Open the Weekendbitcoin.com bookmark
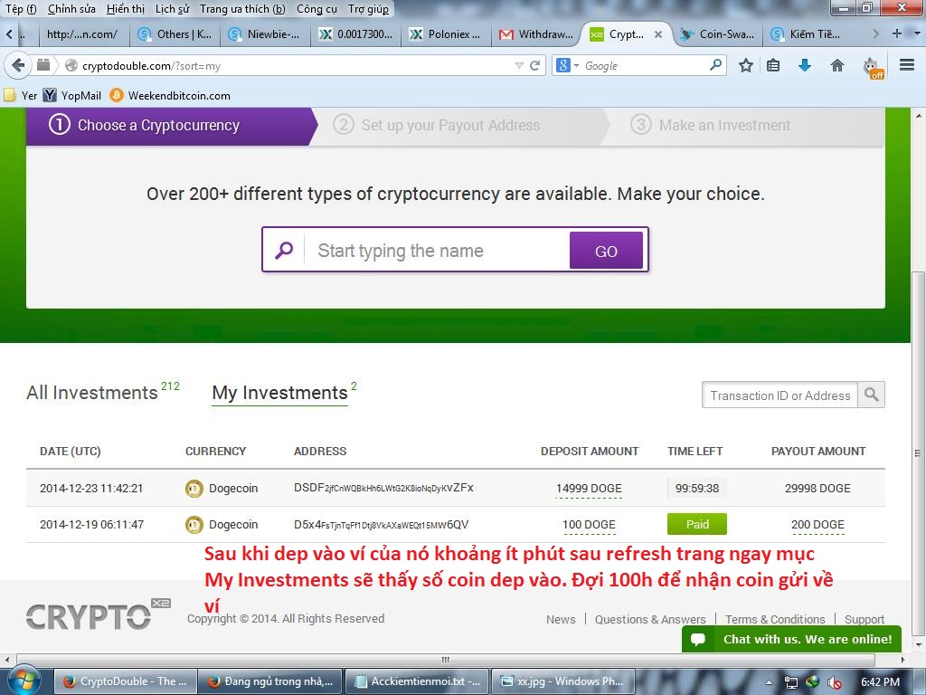Screen dimensions: 926x695 point(170,95)
